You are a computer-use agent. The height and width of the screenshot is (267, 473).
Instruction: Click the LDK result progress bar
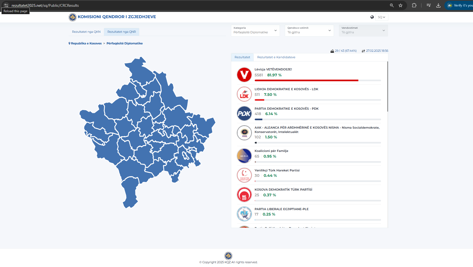point(318,100)
